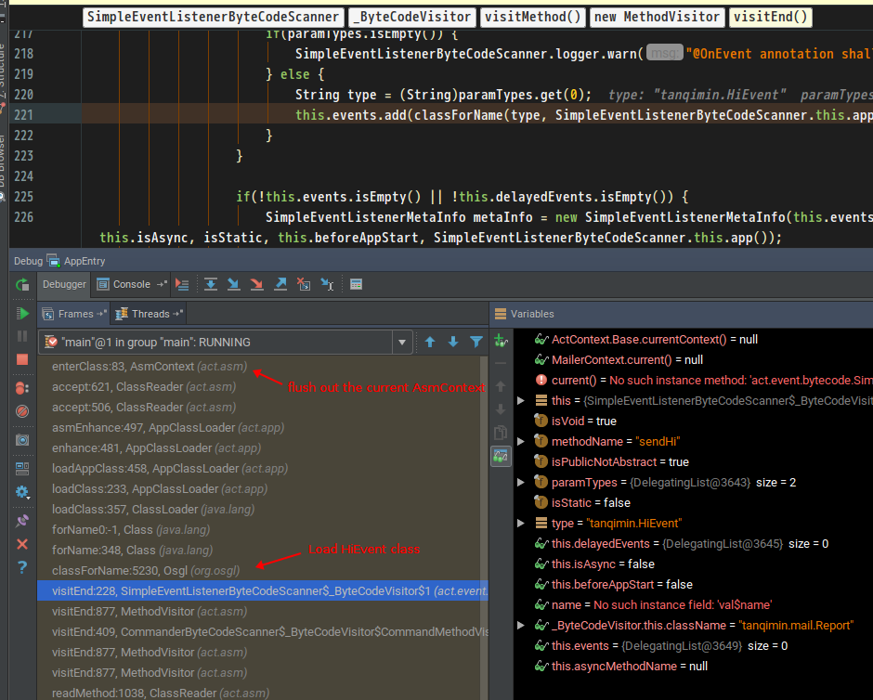Select AppEntry debug session tab
873x700 pixels.
(x=77, y=261)
